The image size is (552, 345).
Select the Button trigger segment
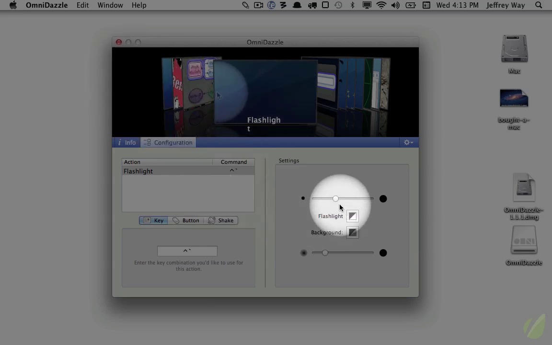[186, 220]
